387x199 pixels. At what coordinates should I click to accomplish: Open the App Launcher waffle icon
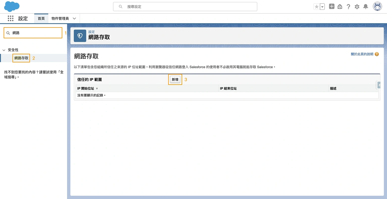pyautogui.click(x=10, y=18)
